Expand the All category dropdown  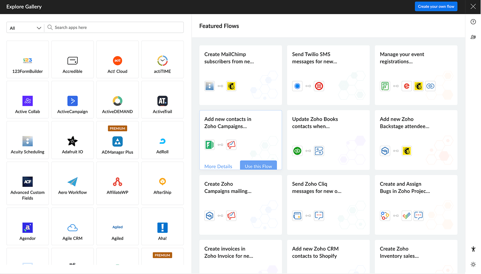26,28
